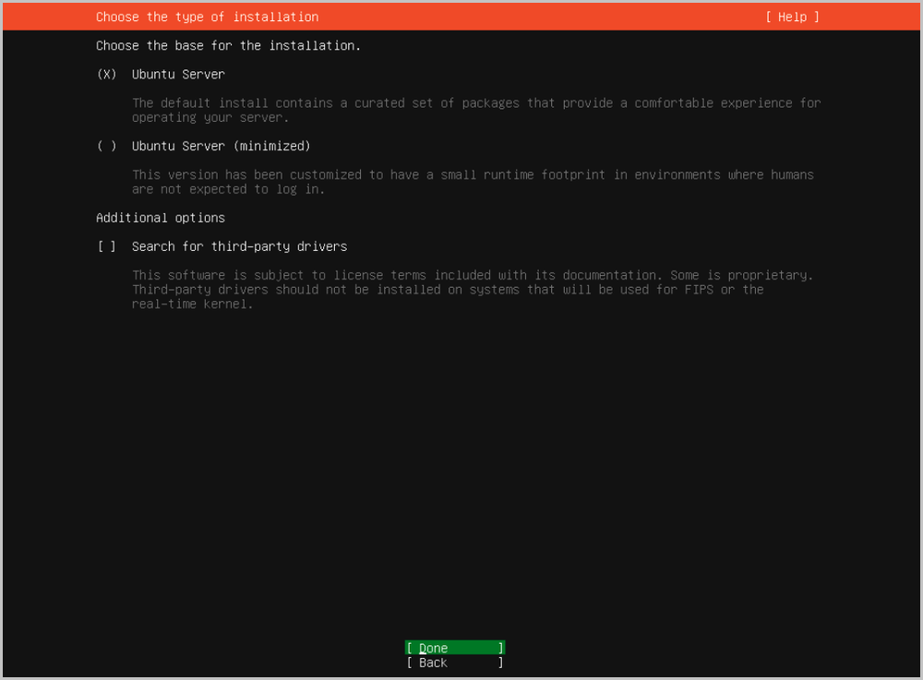
Task: Click the 'Additional options' heading
Action: [161, 218]
